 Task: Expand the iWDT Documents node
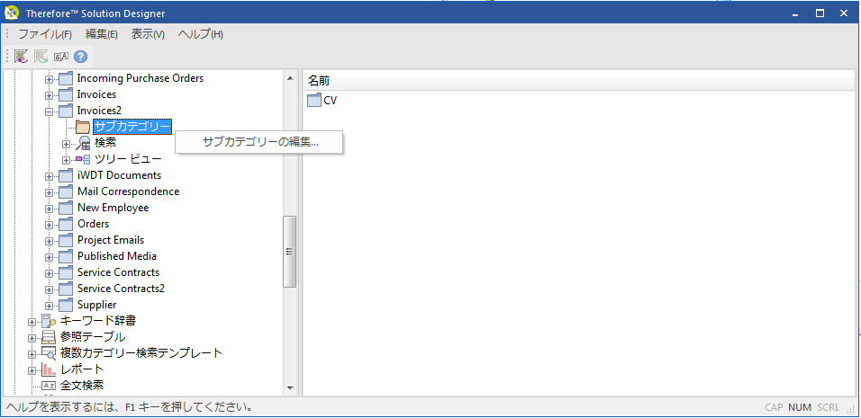click(49, 176)
